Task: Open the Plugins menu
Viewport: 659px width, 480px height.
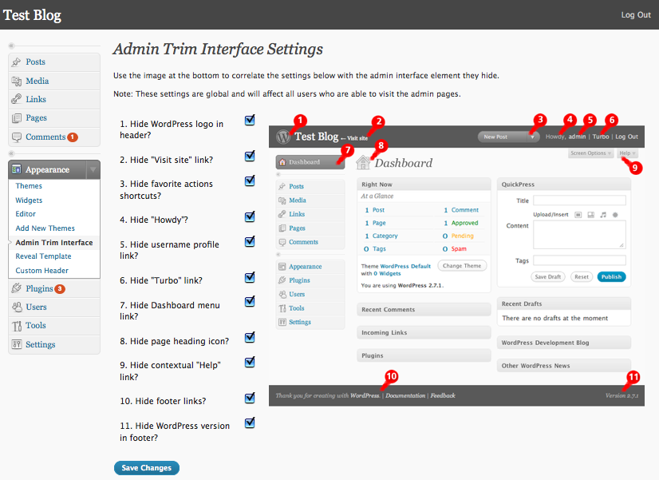Action: [39, 288]
